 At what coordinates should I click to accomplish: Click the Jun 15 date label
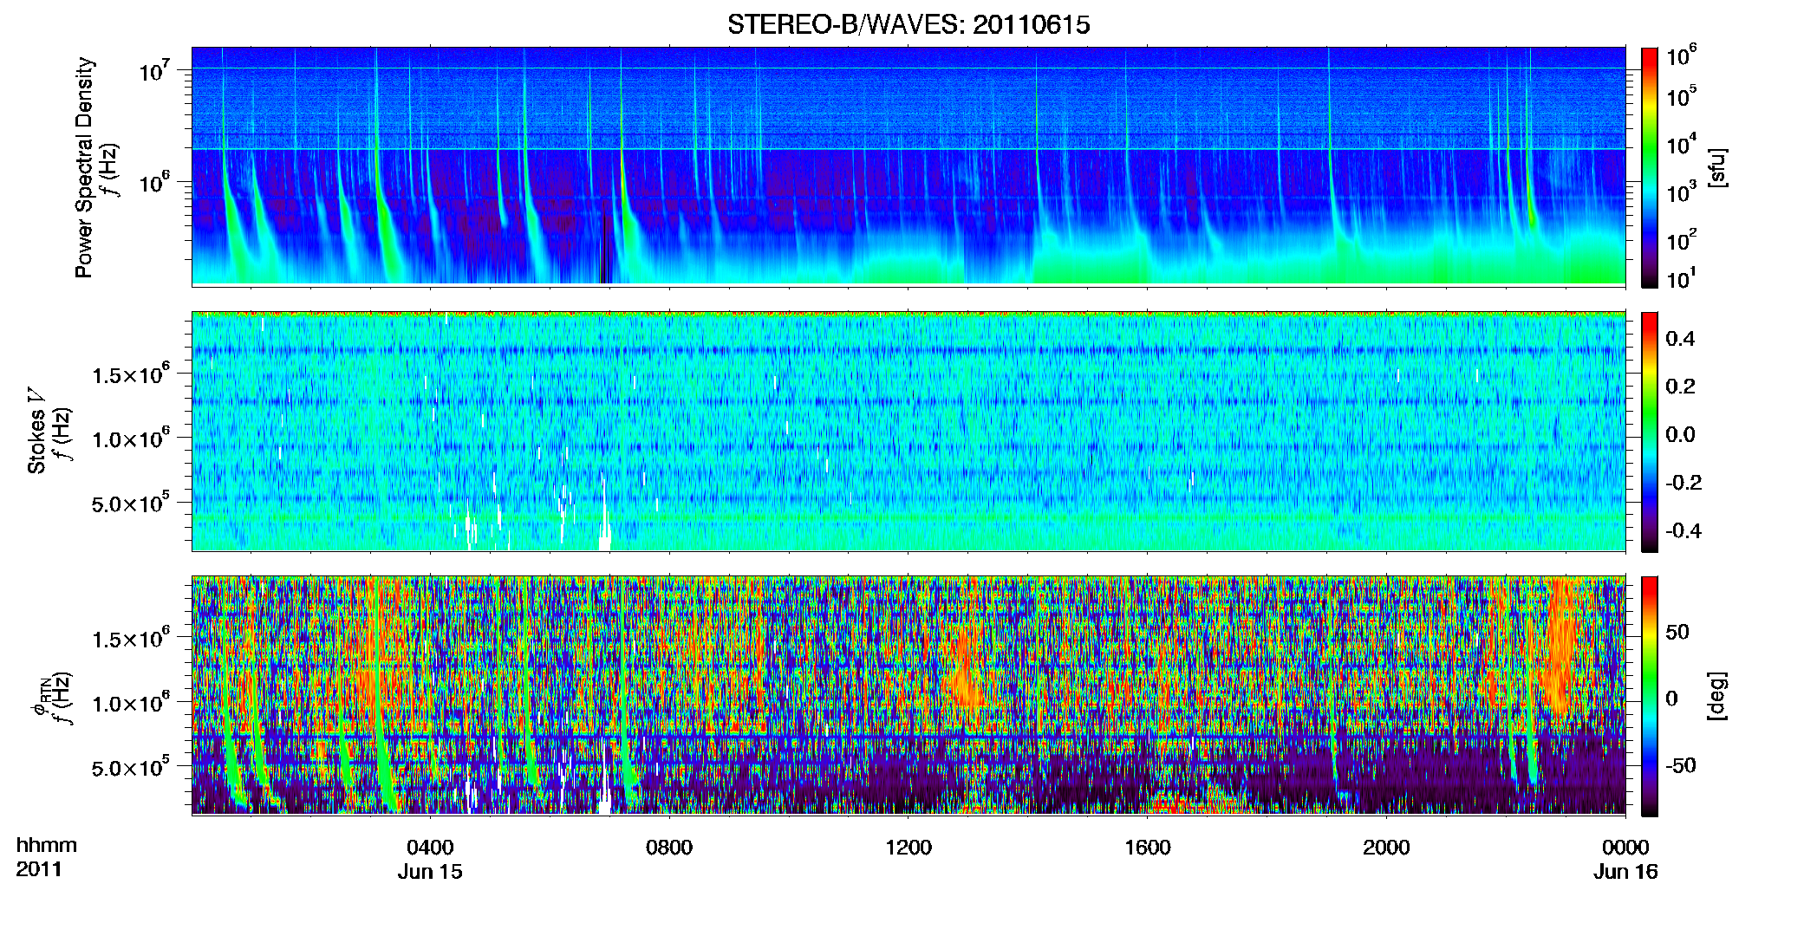[x=430, y=872]
